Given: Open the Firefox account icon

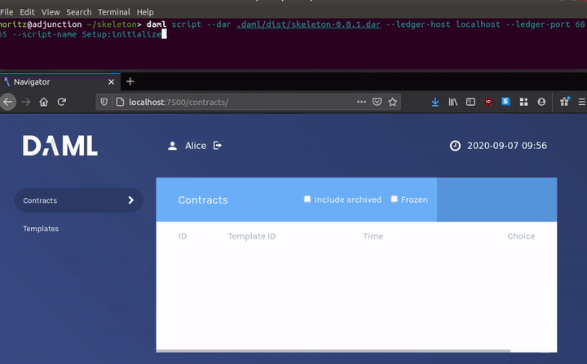Looking at the screenshot, I should tap(541, 102).
